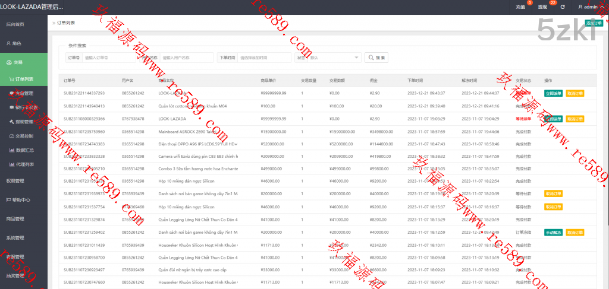Click the 交易控制 gauge icon in sidebar

click(x=12, y=136)
